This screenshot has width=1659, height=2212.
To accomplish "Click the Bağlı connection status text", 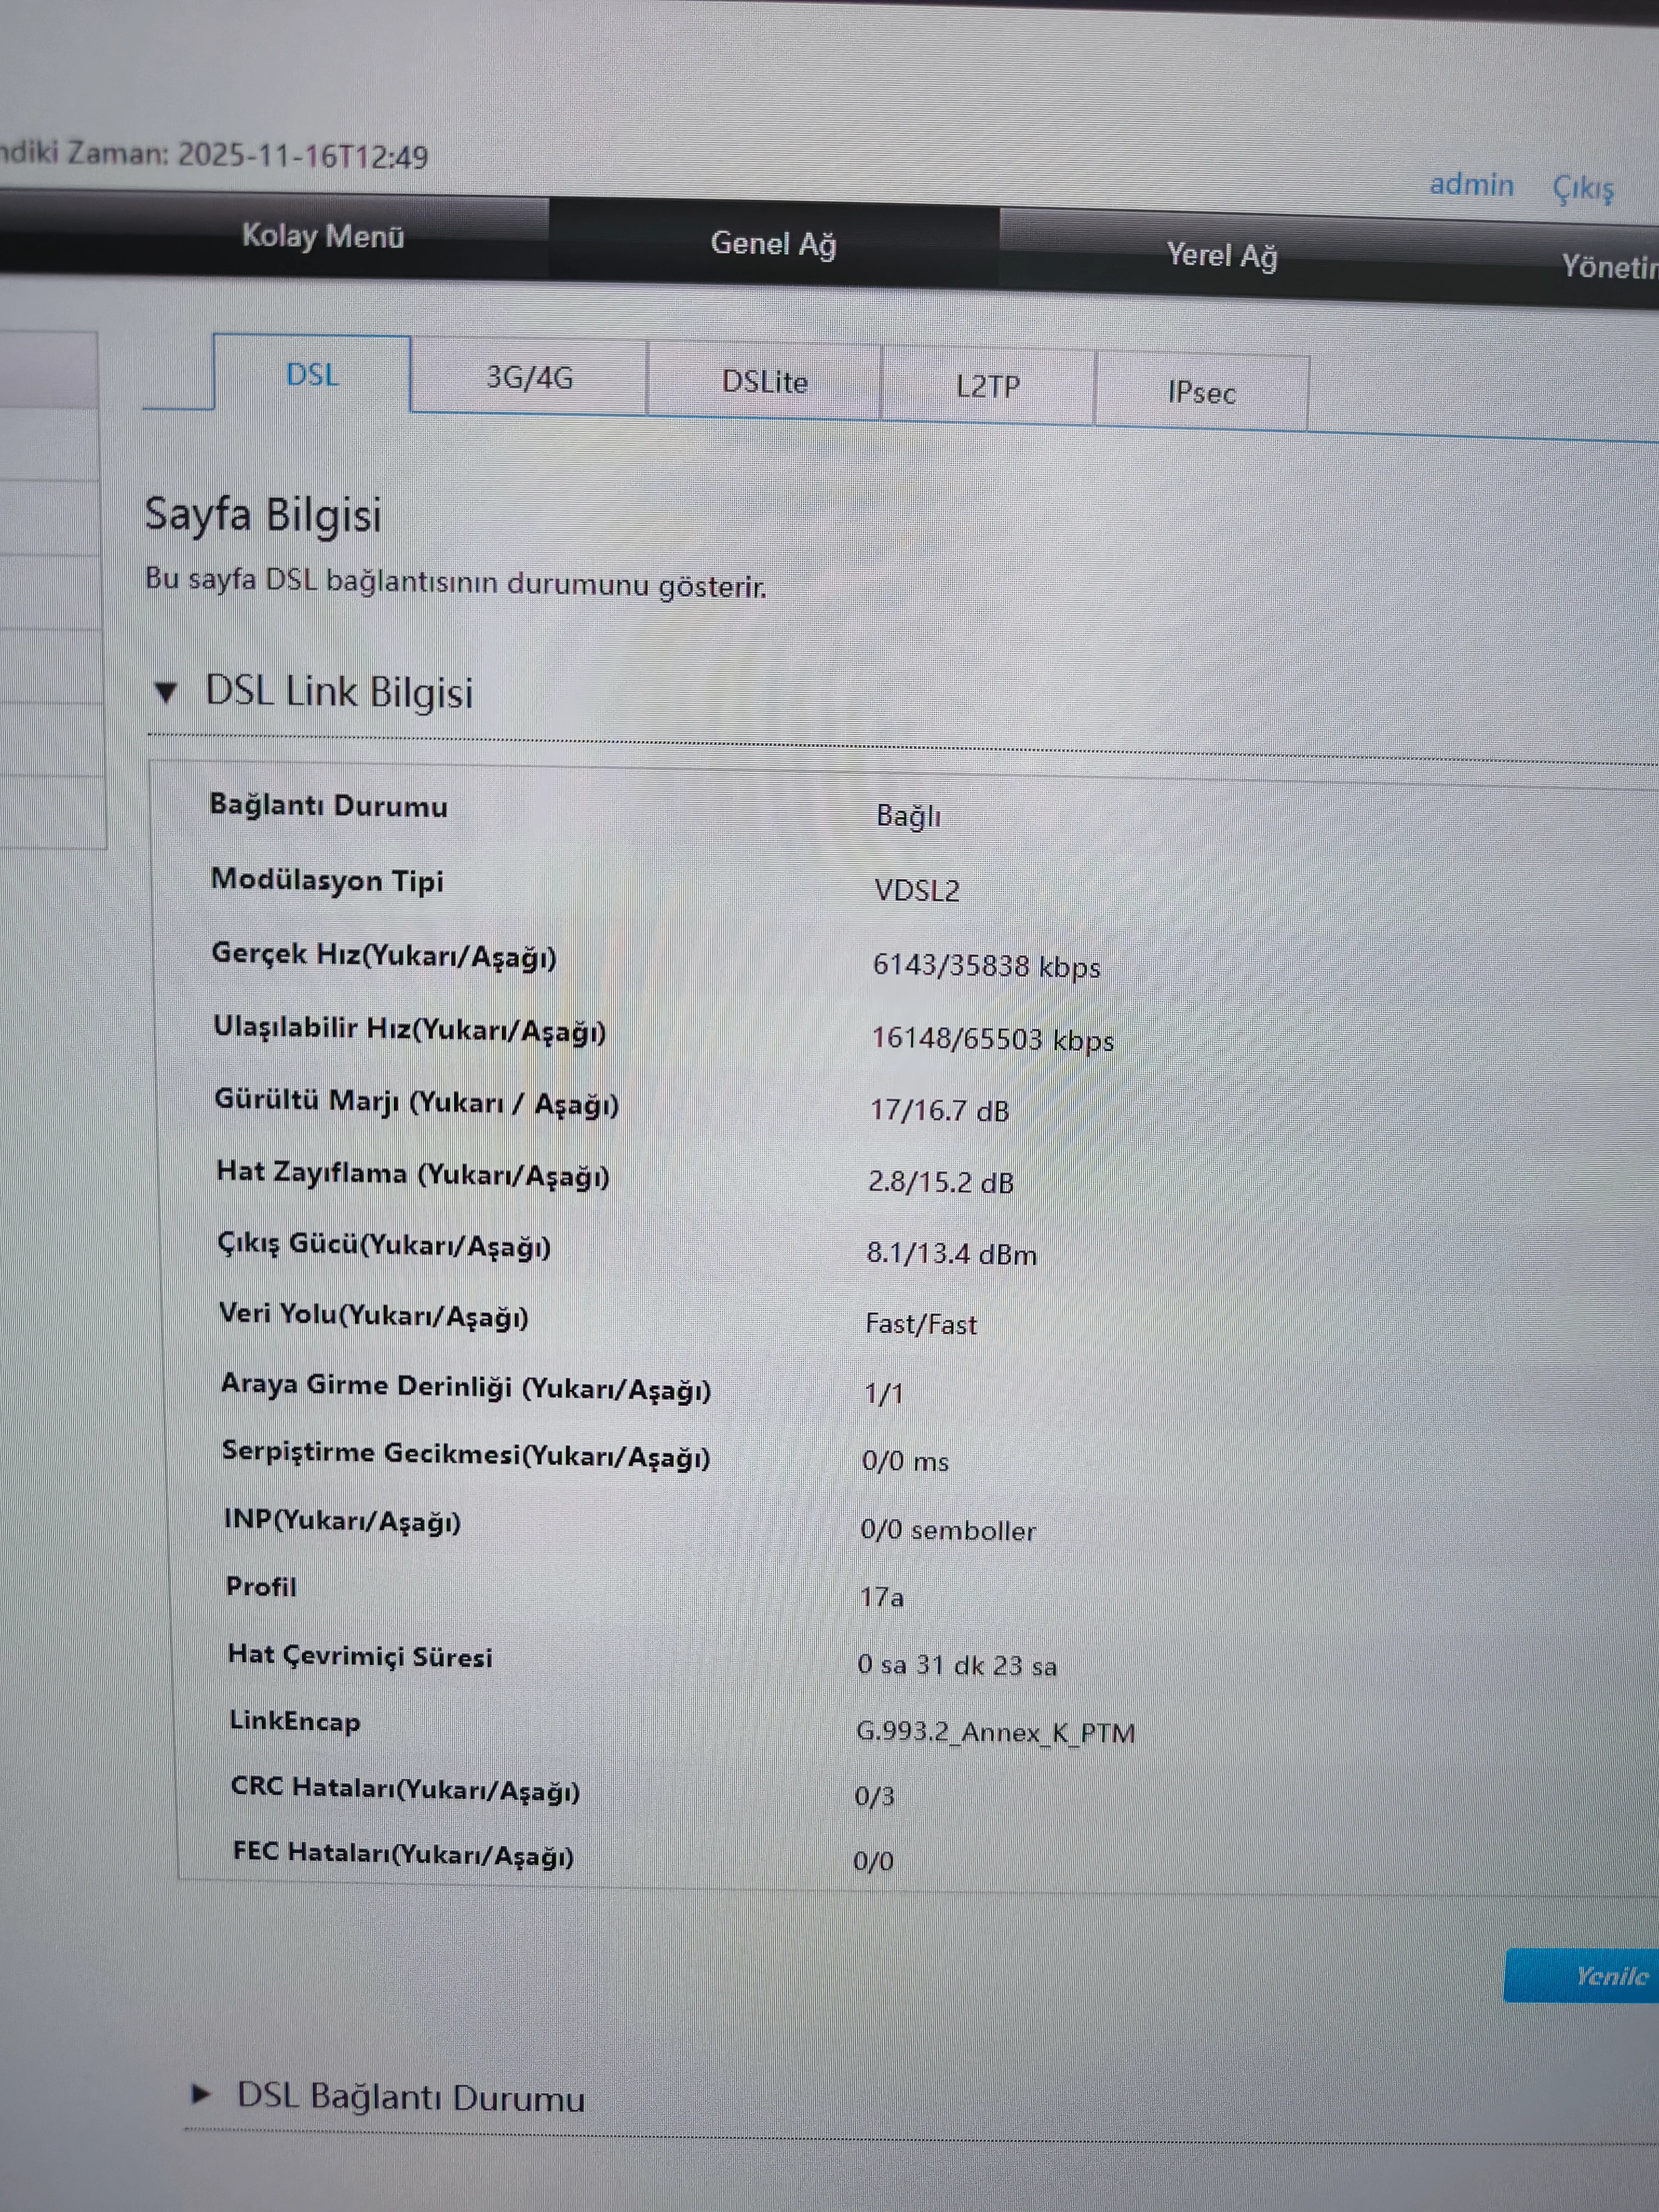I will pos(908,816).
